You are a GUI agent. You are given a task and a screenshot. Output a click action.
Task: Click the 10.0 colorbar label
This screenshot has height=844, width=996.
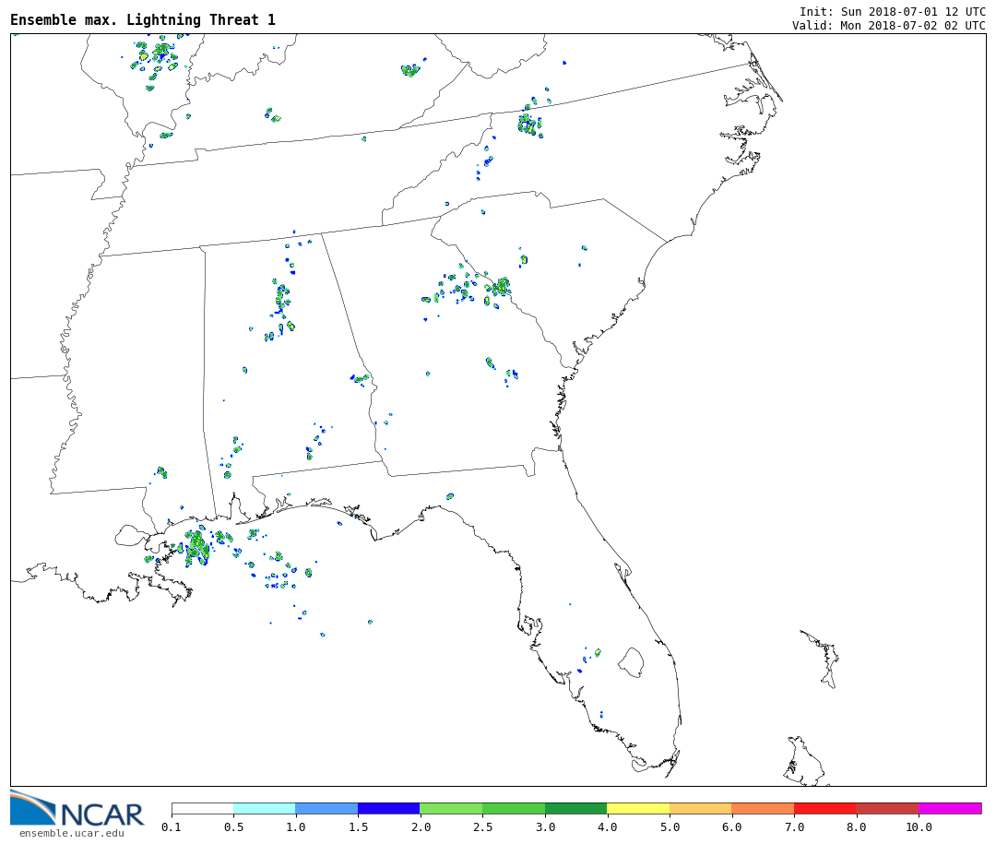[x=919, y=826]
